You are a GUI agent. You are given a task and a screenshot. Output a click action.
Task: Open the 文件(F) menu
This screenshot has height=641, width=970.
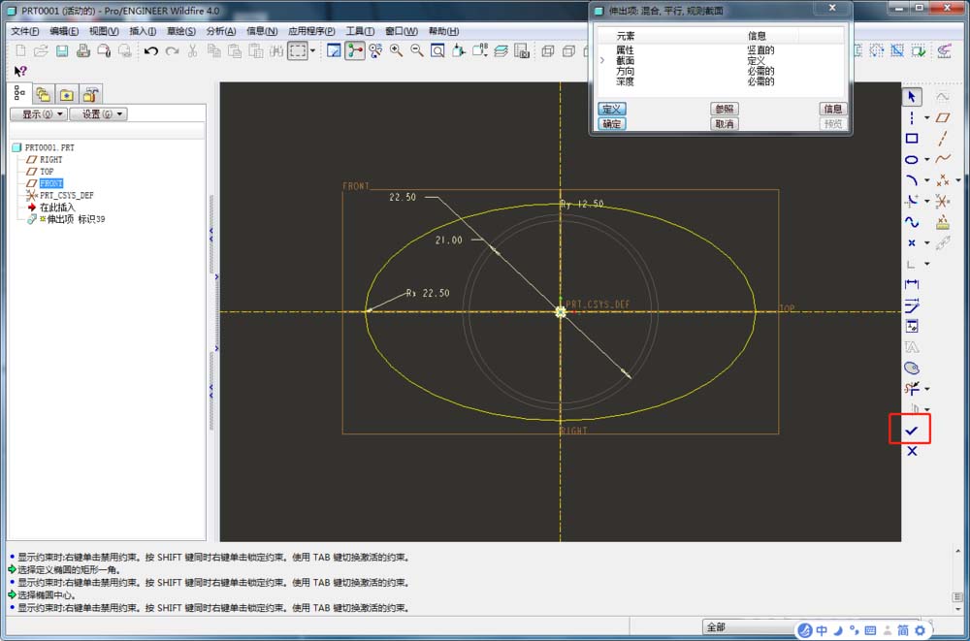click(x=25, y=31)
